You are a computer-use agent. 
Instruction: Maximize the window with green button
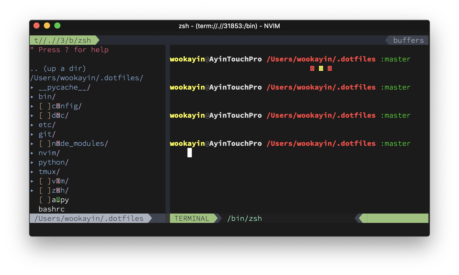click(57, 26)
